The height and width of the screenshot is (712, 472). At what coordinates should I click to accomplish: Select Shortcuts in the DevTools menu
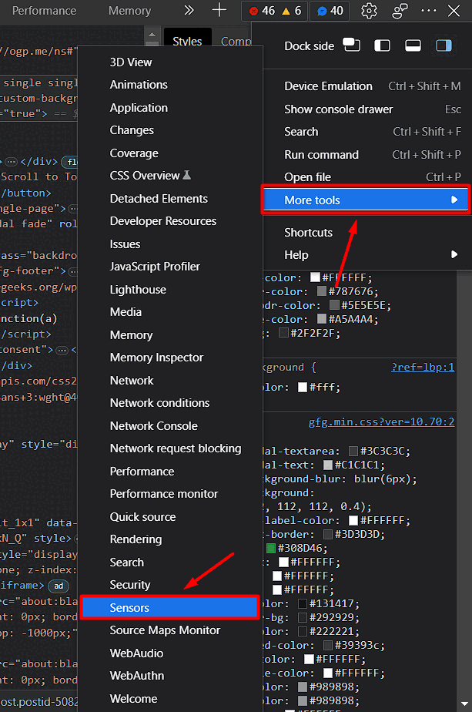point(308,233)
